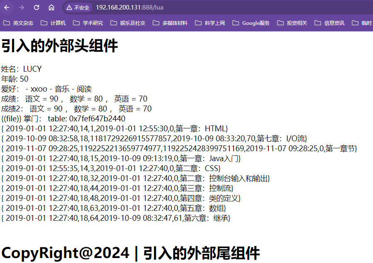Click the row ending with 第六章：继承
The image size is (373, 263).
(116, 218)
